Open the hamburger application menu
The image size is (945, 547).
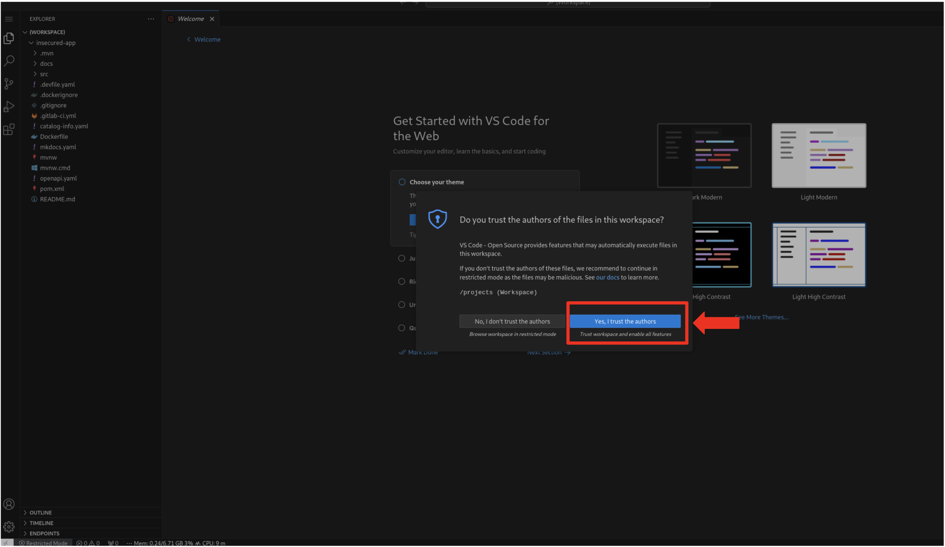pyautogui.click(x=9, y=19)
